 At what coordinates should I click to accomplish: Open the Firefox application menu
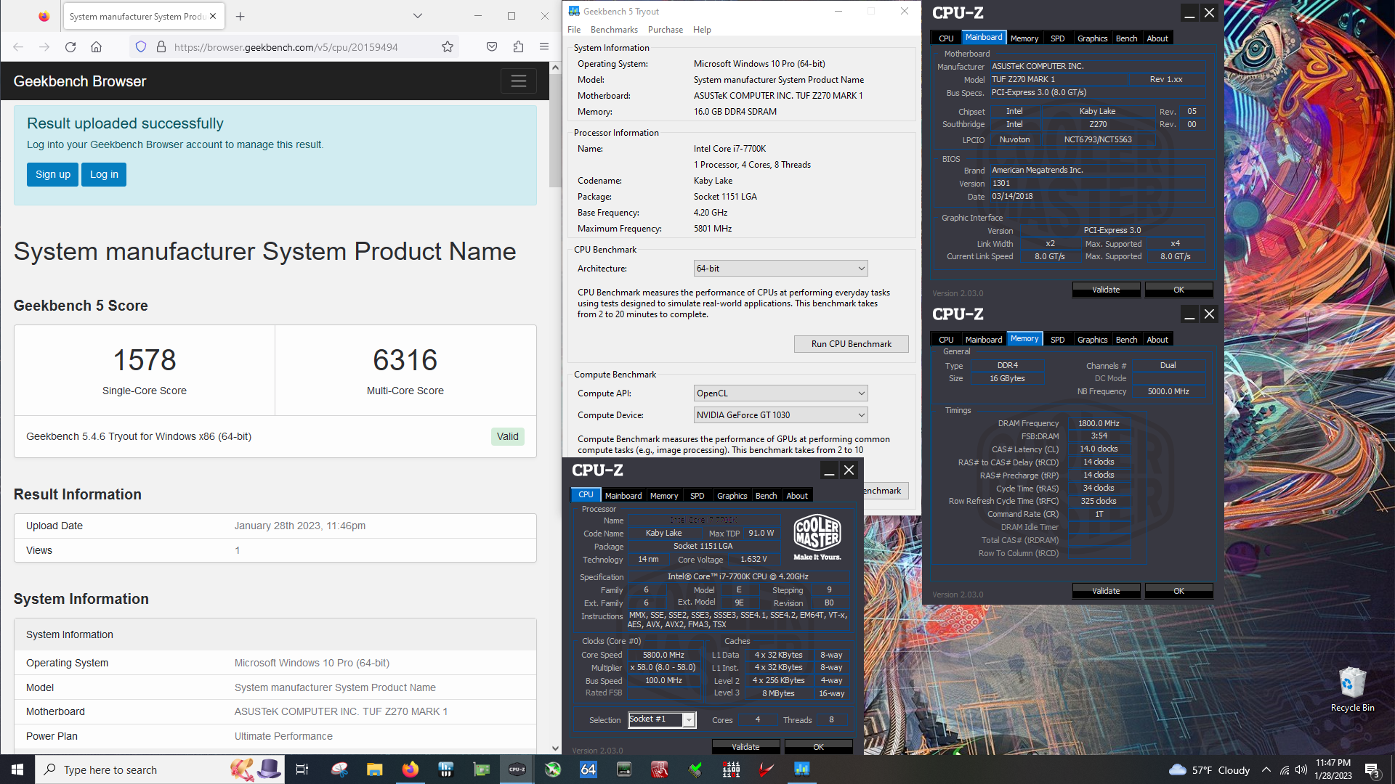click(544, 47)
